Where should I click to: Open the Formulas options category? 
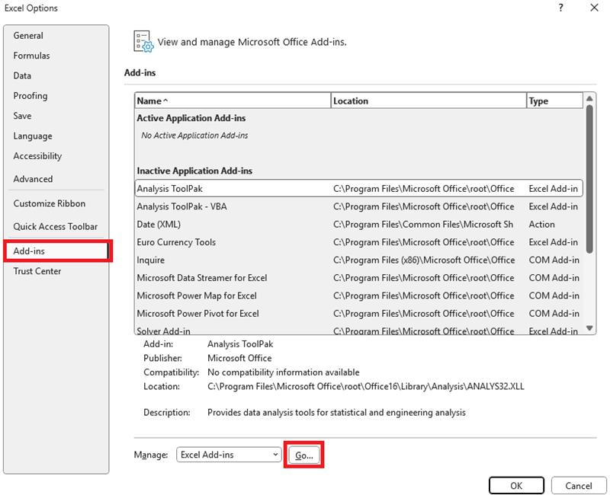(37, 56)
